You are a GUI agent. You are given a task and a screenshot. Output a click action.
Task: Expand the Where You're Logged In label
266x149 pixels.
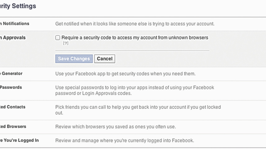pos(19,140)
